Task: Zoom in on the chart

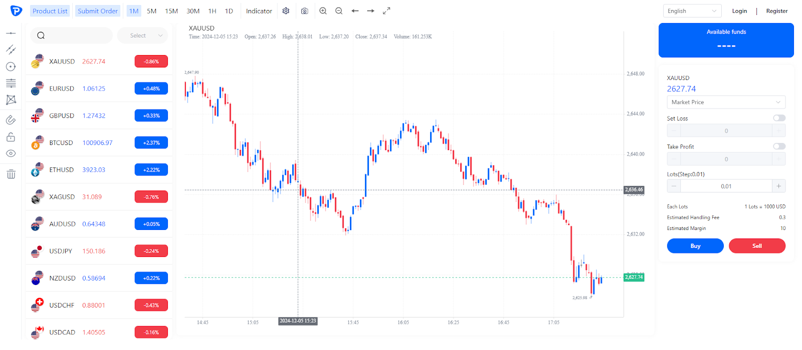Action: [323, 11]
